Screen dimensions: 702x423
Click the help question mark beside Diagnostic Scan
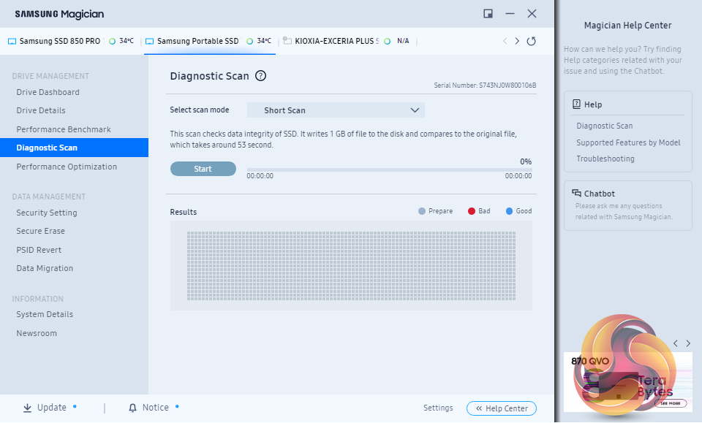[260, 76]
